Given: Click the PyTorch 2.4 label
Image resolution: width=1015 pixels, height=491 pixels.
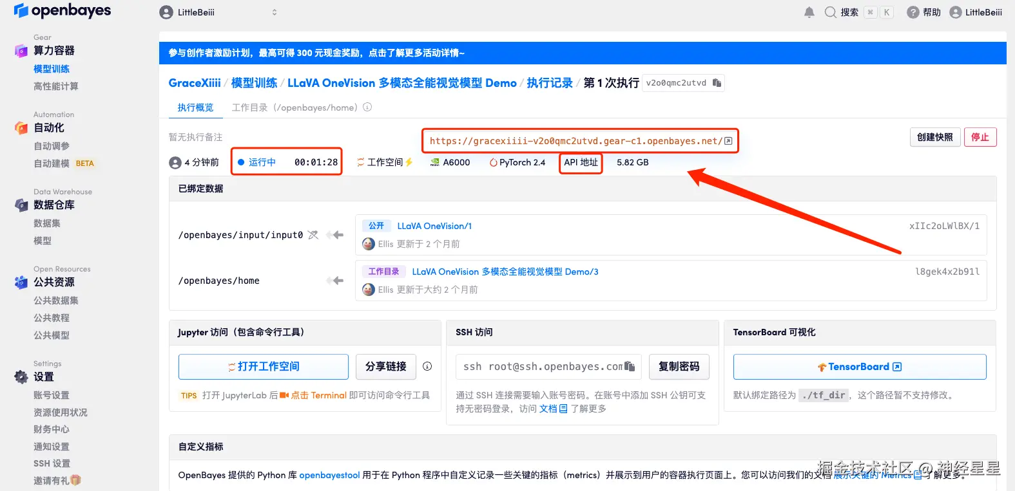Looking at the screenshot, I should (517, 162).
